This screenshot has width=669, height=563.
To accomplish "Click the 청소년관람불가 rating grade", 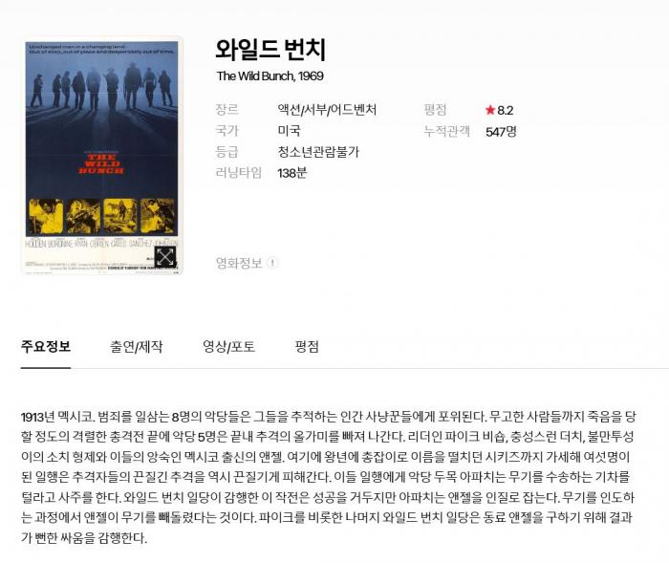I will coord(318,152).
